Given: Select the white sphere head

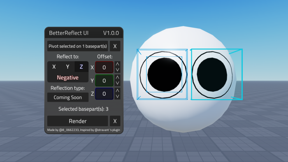Looking at the screenshot, I should pos(183,114).
